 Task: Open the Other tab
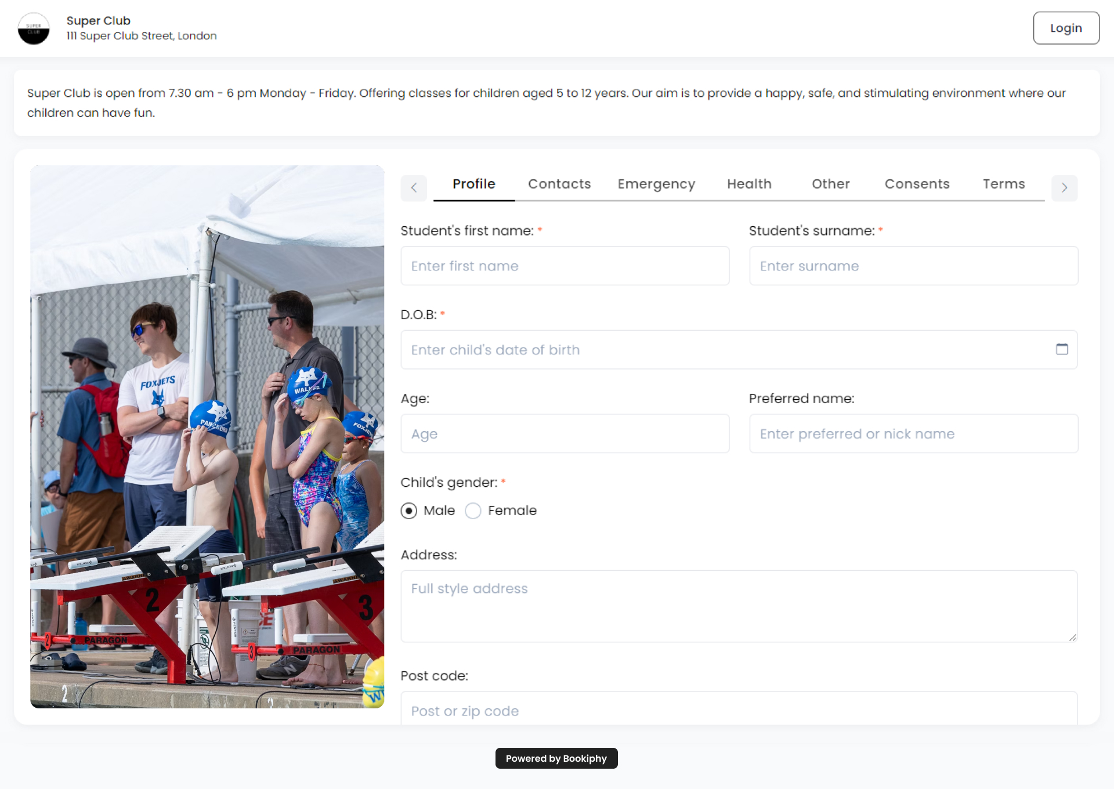(830, 184)
